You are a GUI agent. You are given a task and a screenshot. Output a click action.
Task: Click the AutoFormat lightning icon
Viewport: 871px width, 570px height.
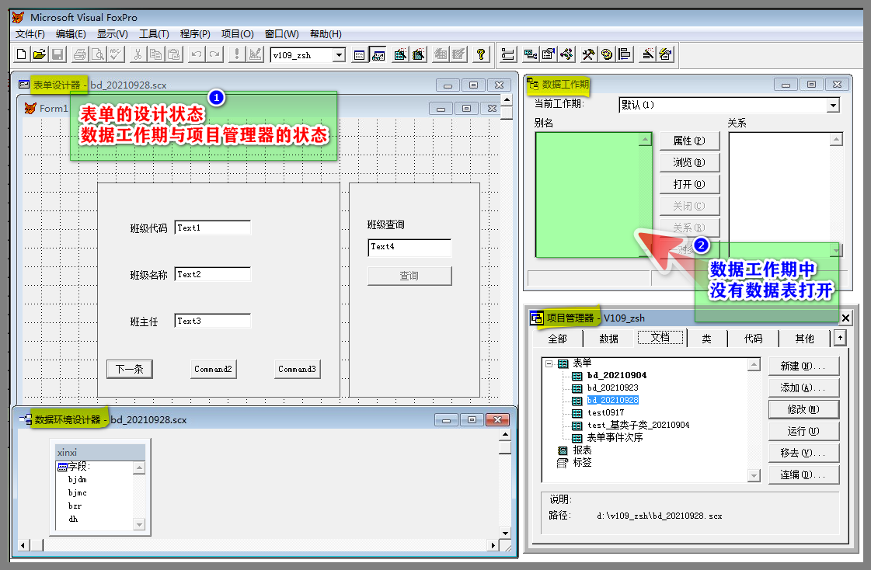(665, 54)
